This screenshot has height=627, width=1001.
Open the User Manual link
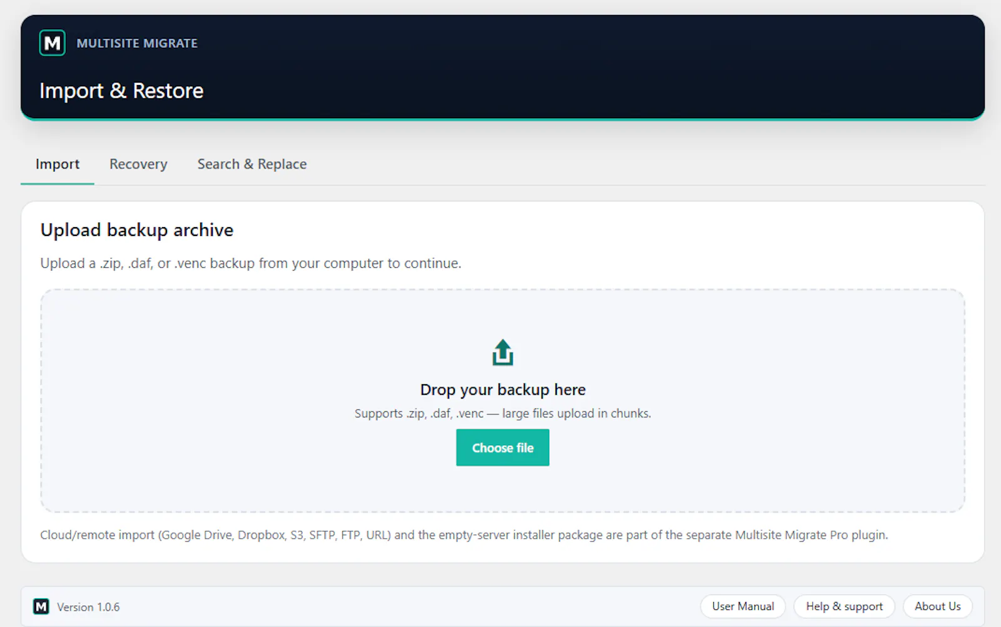743,606
